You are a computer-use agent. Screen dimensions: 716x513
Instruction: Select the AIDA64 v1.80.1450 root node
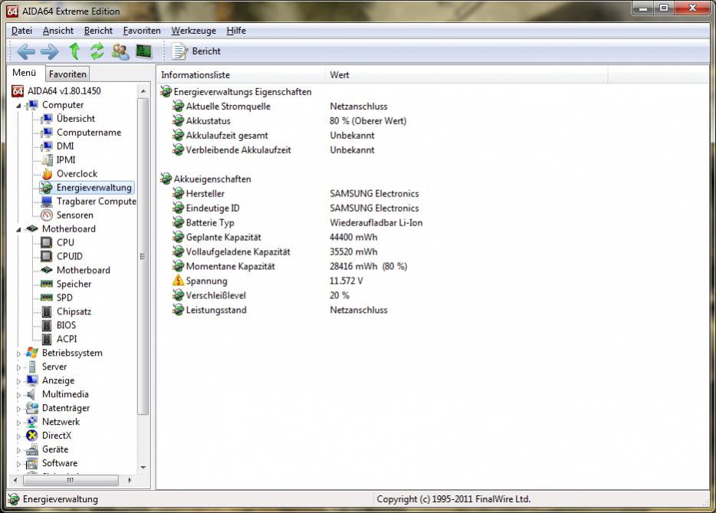[64, 91]
